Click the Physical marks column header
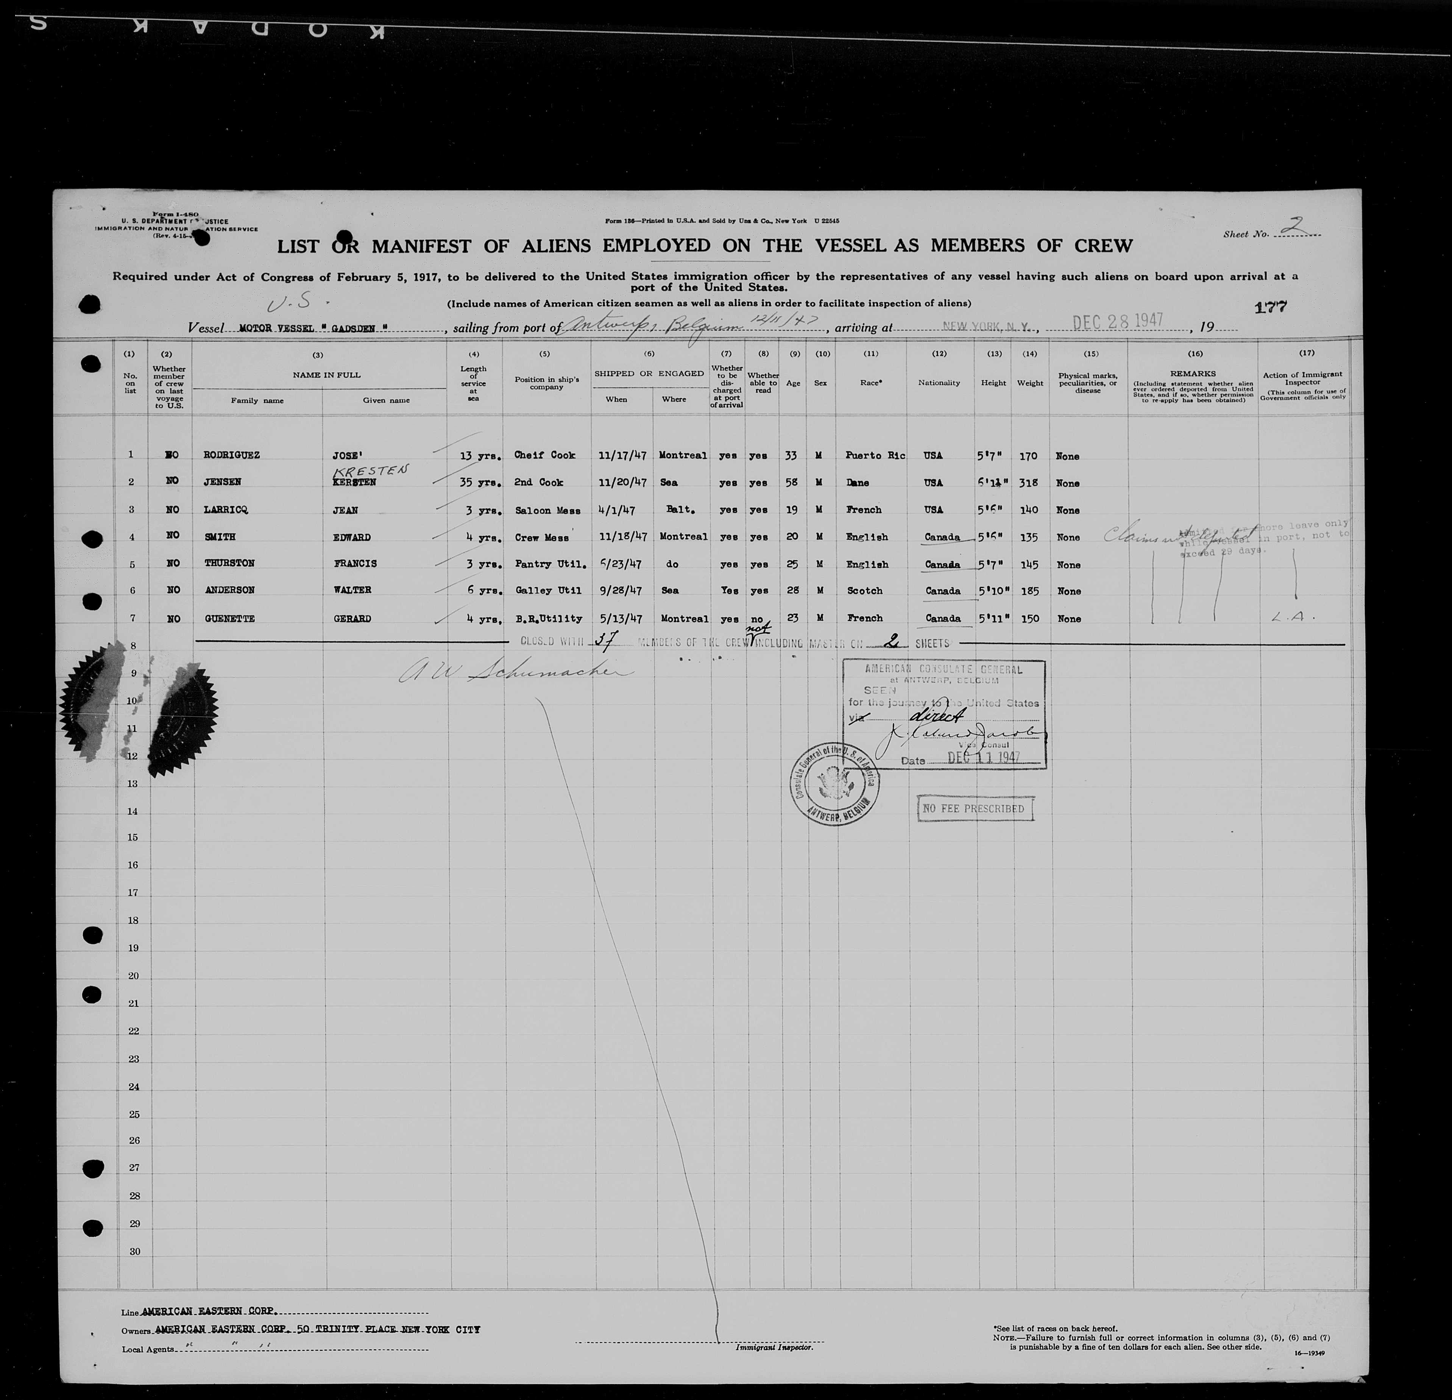The width and height of the screenshot is (1452, 1400). (x=1087, y=383)
